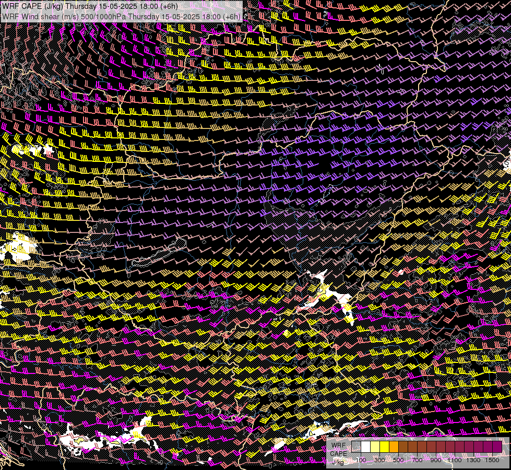
Task: Select the last purple swatch at 1500
Action: coord(497,447)
